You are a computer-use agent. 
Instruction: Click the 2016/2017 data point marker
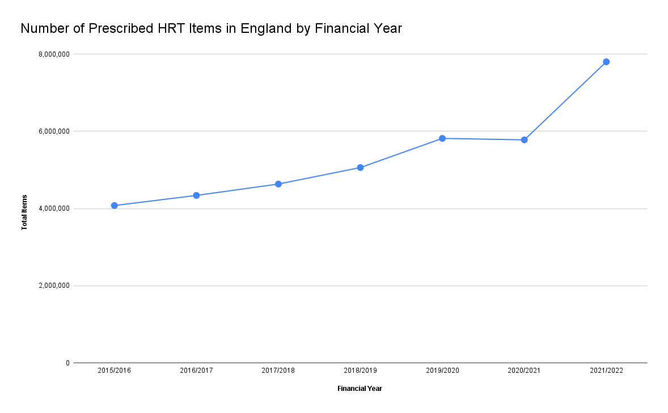(x=196, y=195)
